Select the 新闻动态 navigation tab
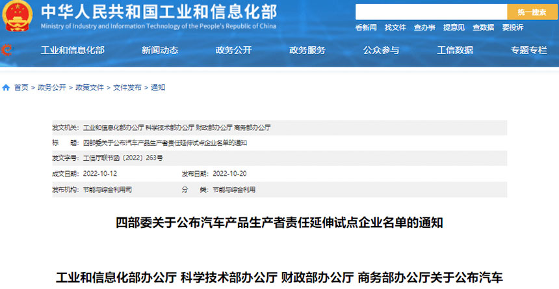Image resolution: width=559 pixels, height=289 pixels. tap(160, 50)
